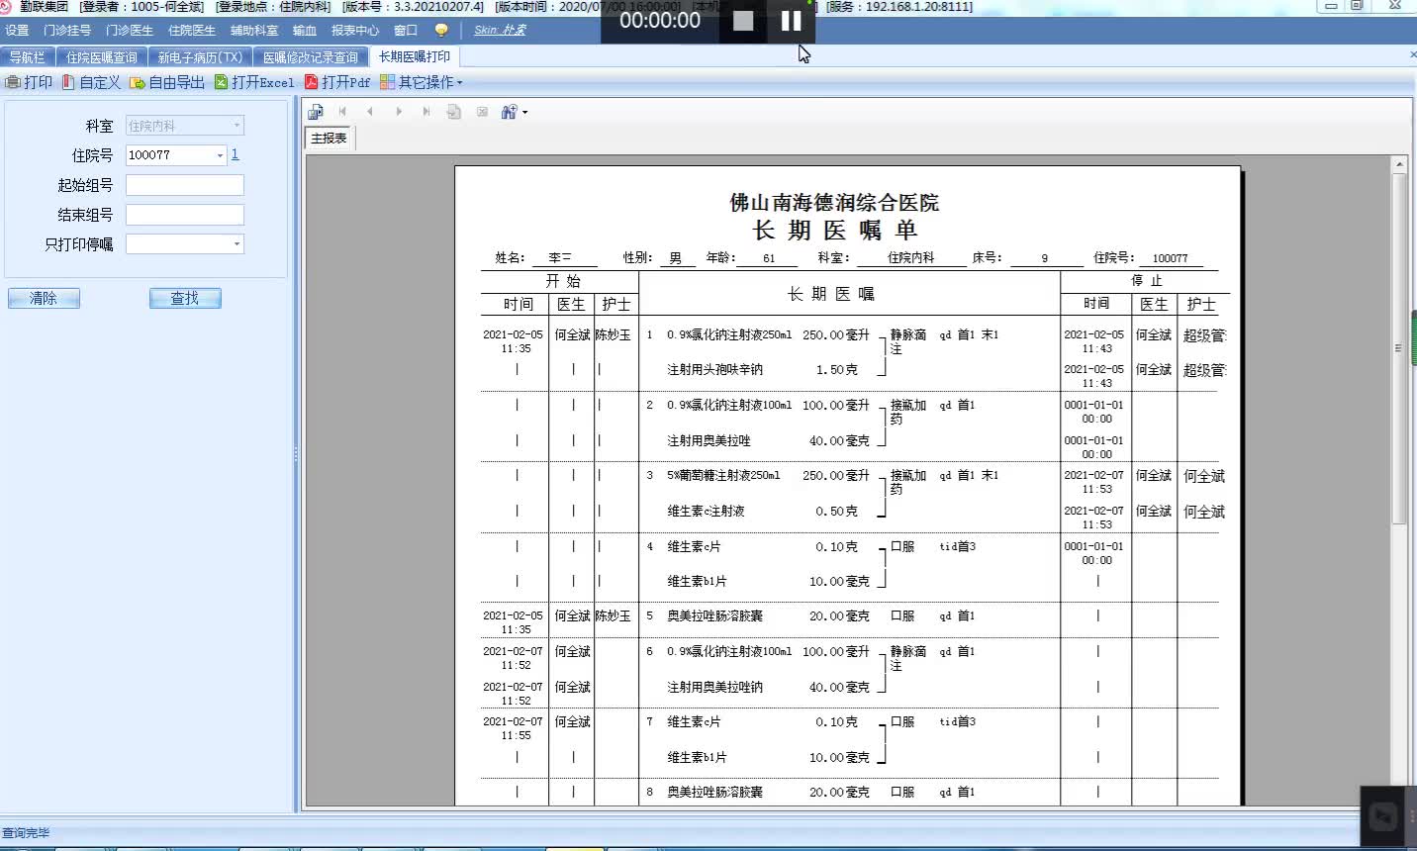Open the 自定义 customize tool
Screen dimensions: 1417x851
tap(91, 82)
